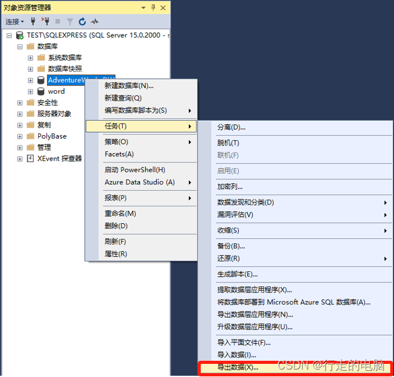394x377 pixels.
Task: Choose 新建数据库(N)... from context menu
Action: click(x=141, y=86)
